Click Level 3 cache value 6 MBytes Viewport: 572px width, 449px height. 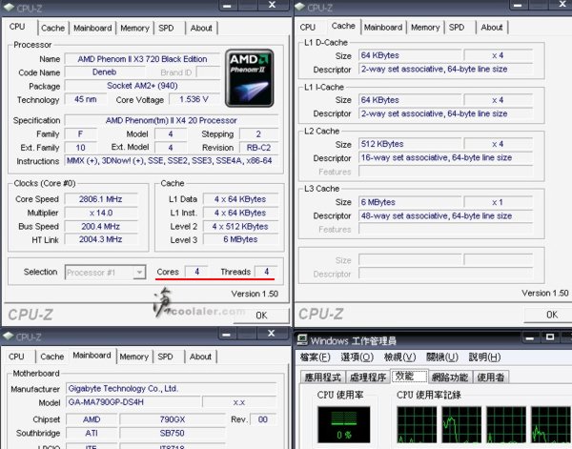[x=240, y=239]
